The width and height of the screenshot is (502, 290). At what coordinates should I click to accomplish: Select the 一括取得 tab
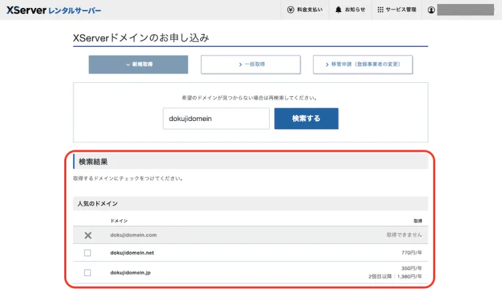251,65
